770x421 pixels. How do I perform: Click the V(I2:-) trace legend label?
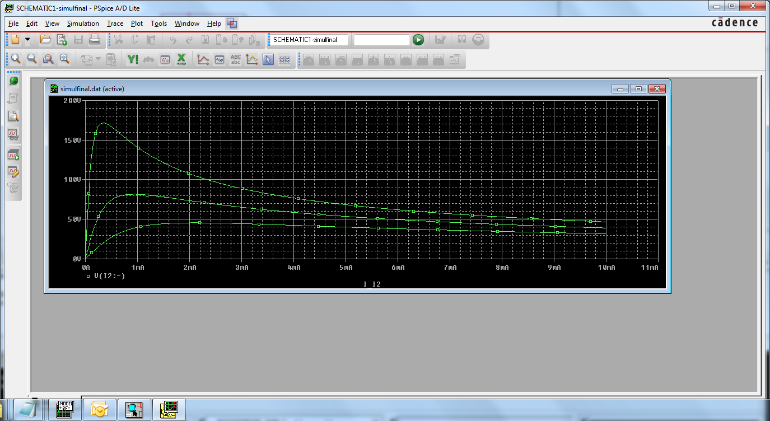click(110, 276)
